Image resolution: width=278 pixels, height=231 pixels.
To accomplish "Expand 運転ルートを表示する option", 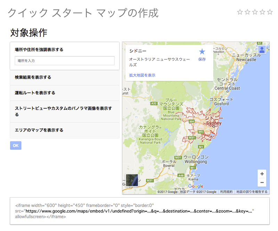I will [x=65, y=93].
